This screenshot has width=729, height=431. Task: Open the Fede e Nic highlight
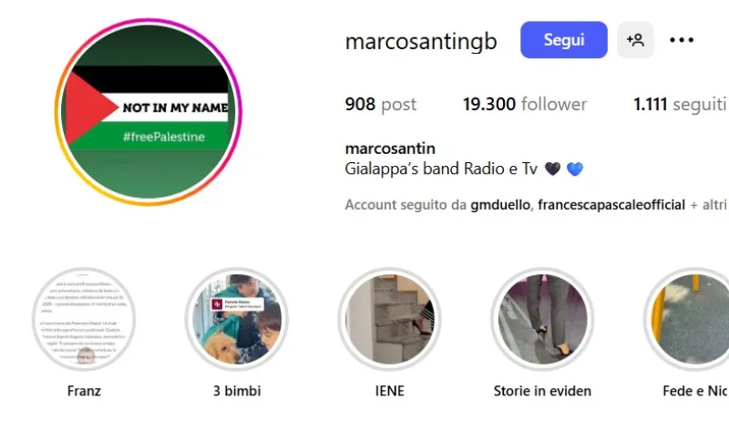coord(686,320)
